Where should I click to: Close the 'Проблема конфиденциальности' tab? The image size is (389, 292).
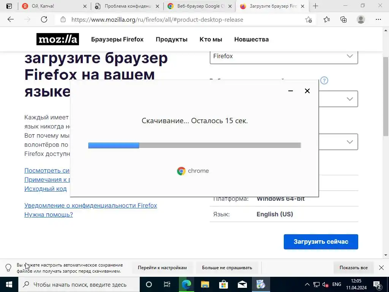(x=157, y=6)
